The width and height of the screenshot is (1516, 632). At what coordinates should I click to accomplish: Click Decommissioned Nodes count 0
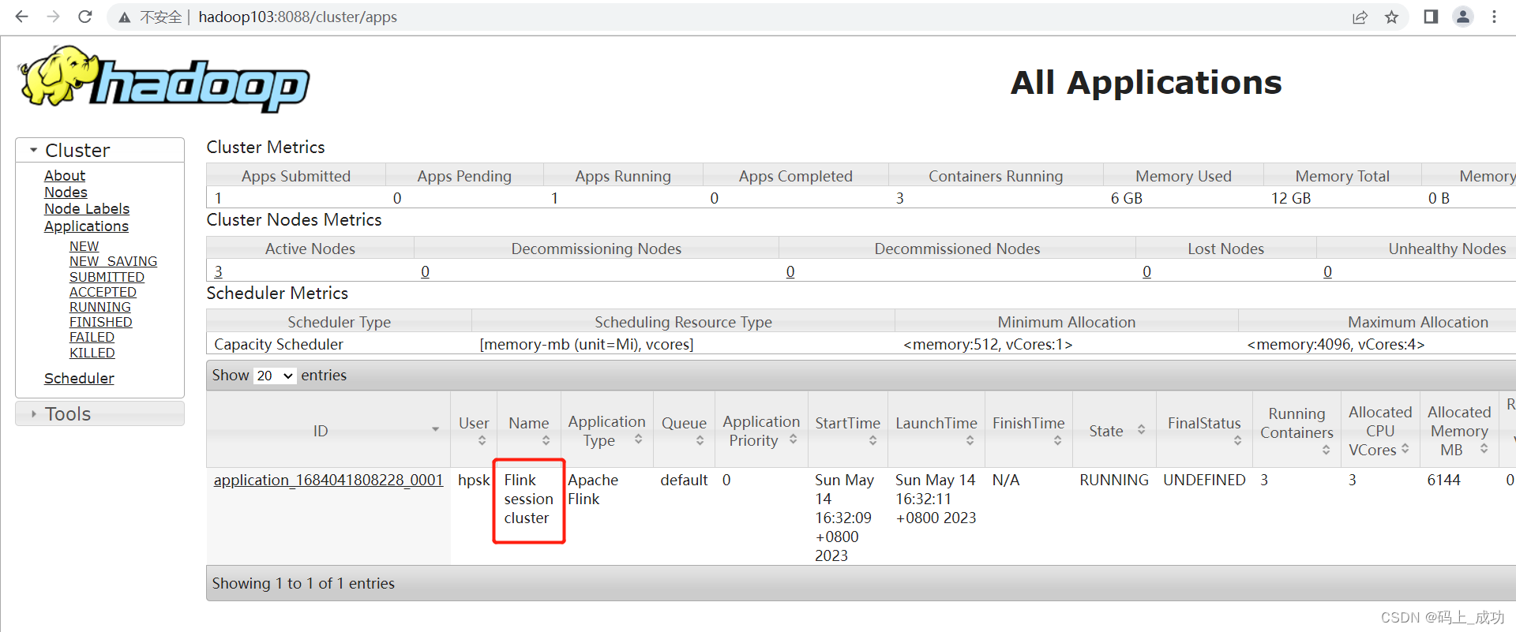790,271
